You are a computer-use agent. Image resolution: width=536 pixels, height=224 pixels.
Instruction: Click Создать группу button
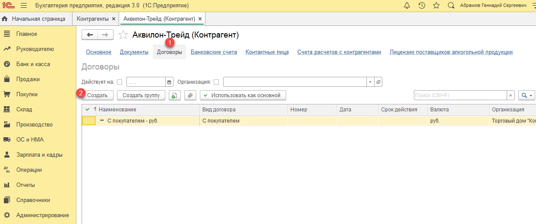click(x=141, y=95)
